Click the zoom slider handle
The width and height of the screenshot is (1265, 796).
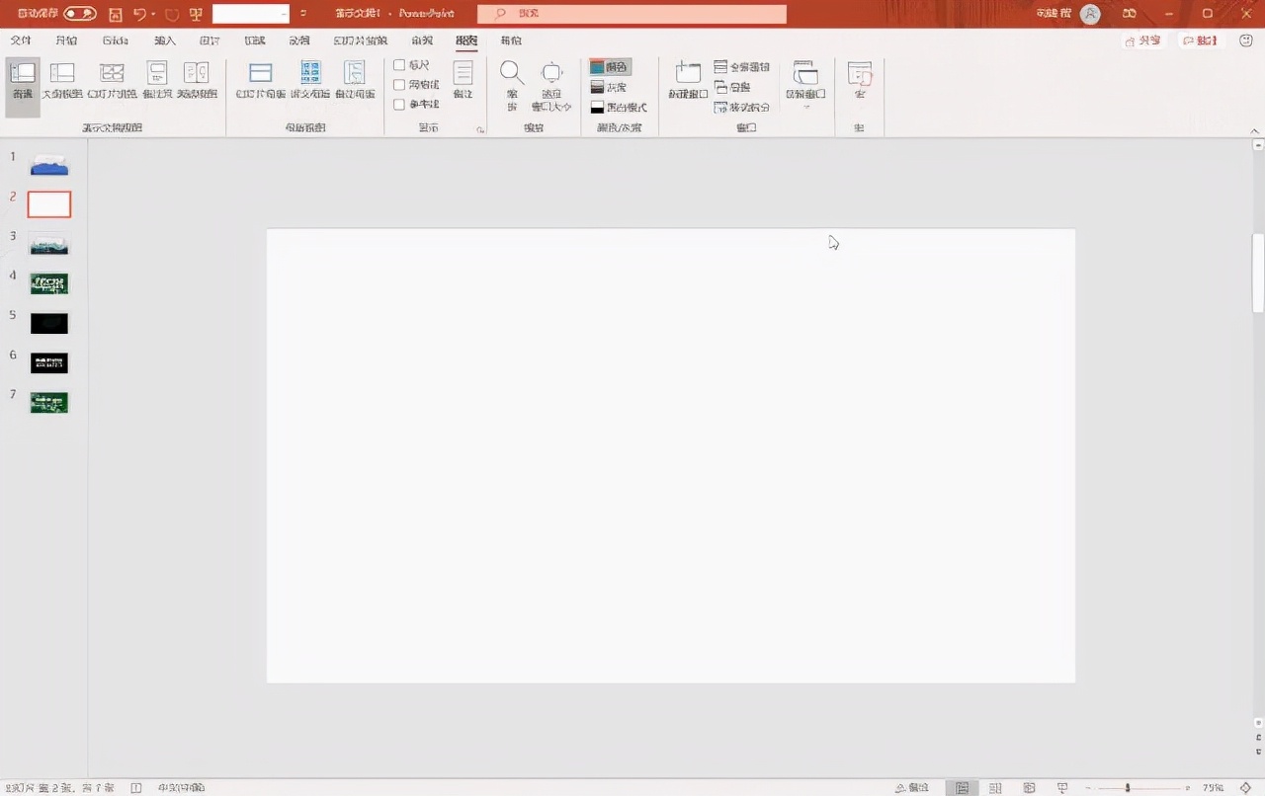pos(1128,787)
